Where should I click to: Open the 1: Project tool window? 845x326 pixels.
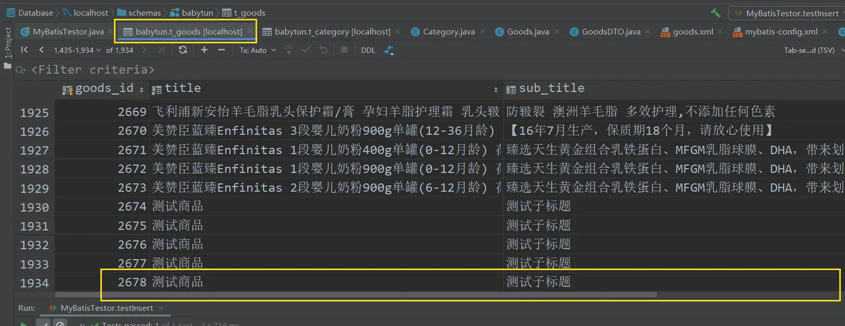7,43
